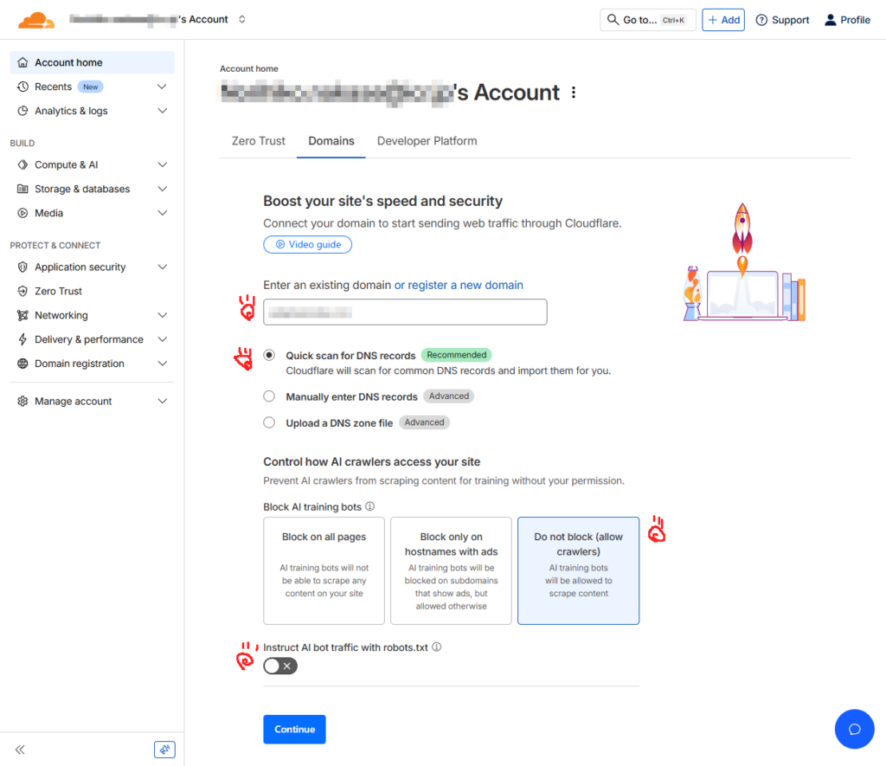Collapse the sidebar with double-chevron icon
This screenshot has width=886, height=766.
click(20, 750)
